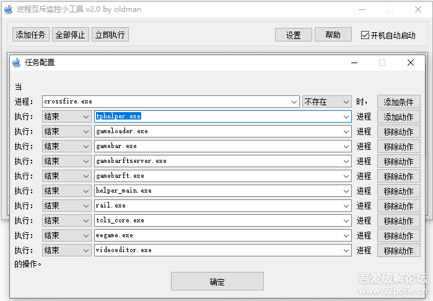Click the 全部停止 button

71,35
